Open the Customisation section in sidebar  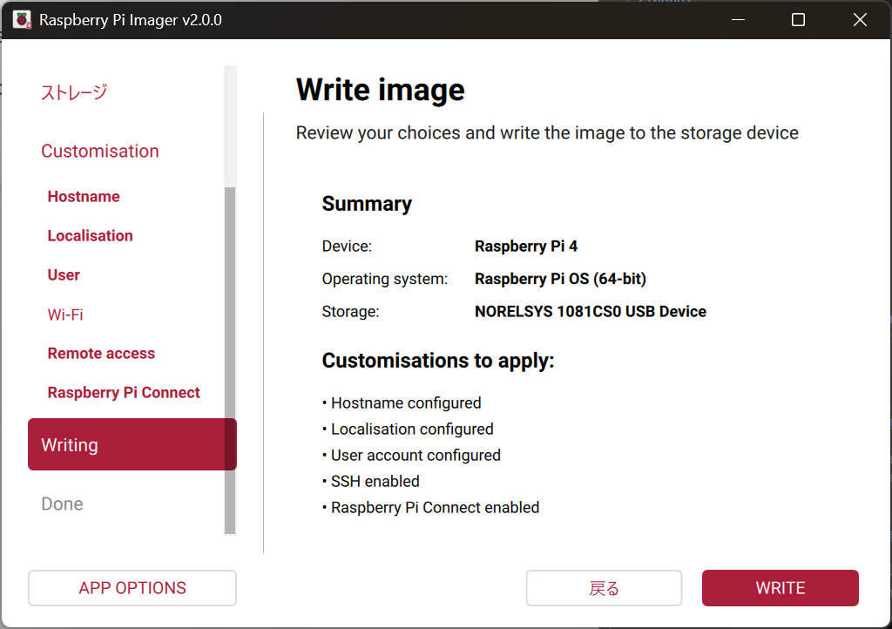tap(99, 151)
